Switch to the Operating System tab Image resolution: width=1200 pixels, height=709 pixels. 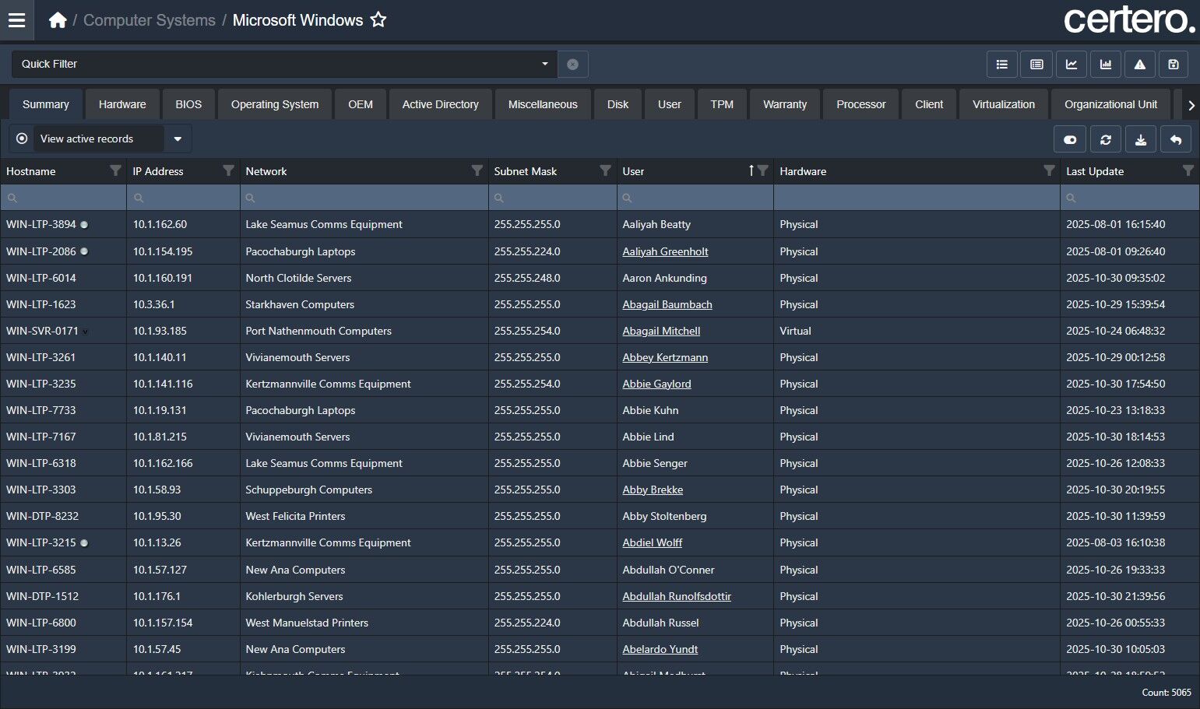click(274, 104)
